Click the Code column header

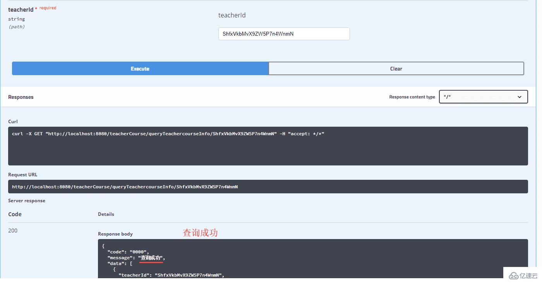15,214
